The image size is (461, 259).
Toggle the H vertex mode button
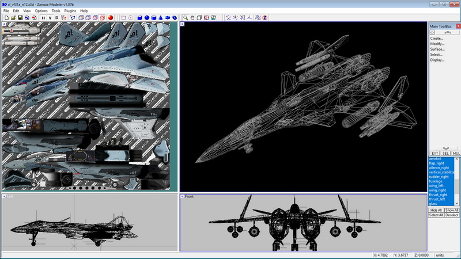click(x=43, y=18)
